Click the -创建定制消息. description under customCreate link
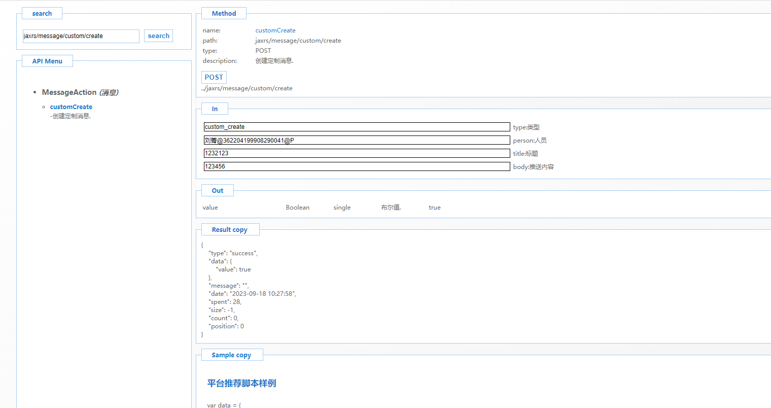The height and width of the screenshot is (408, 771). pyautogui.click(x=71, y=116)
